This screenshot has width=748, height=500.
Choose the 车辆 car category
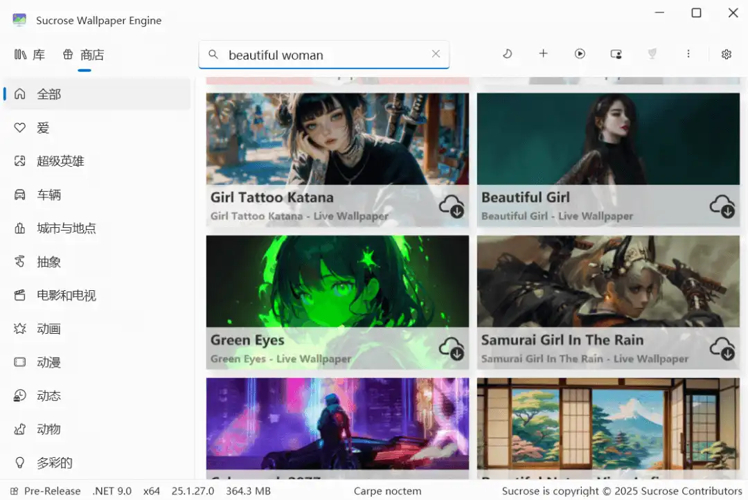point(97,195)
